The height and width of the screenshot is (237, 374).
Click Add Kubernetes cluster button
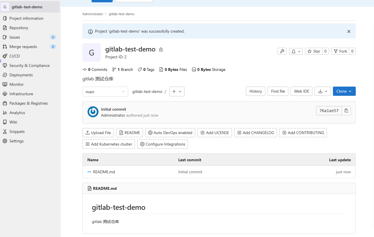click(109, 144)
